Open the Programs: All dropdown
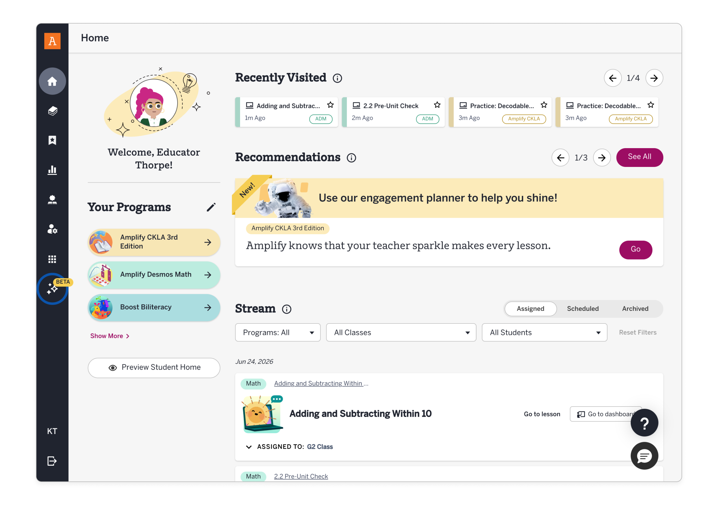Screen dimensions: 718x505 (x=278, y=332)
